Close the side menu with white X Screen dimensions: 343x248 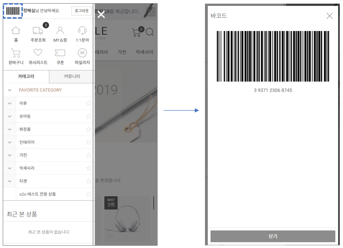(101, 15)
